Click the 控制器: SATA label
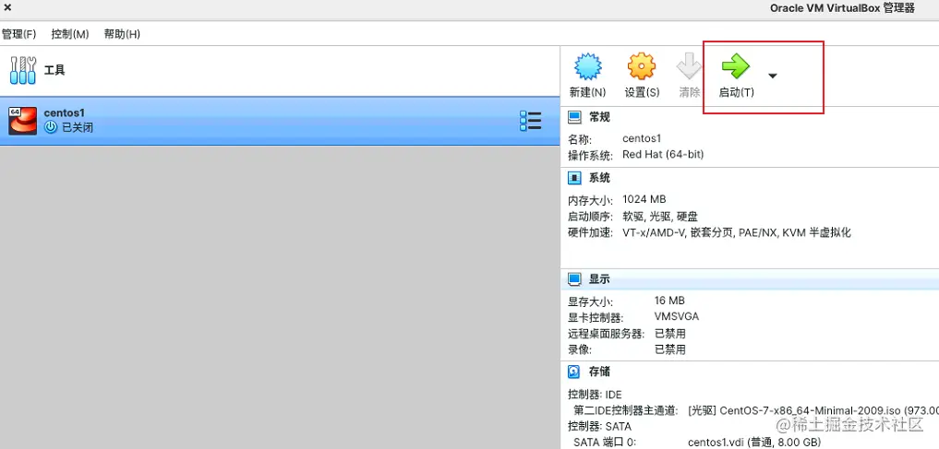Viewport: 939px width, 449px height. click(599, 427)
